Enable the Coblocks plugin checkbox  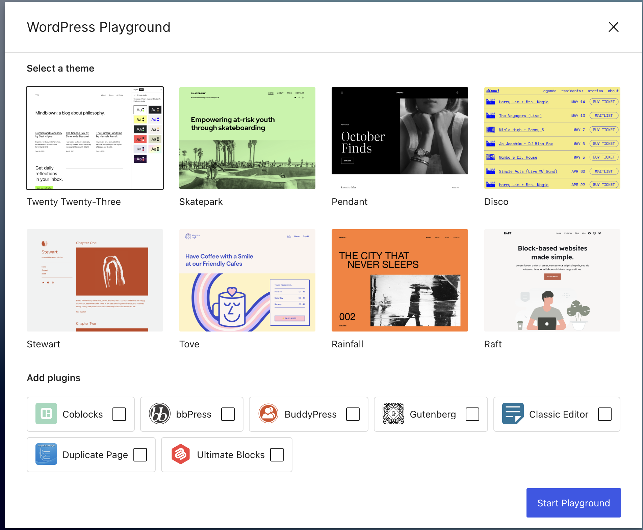click(119, 414)
